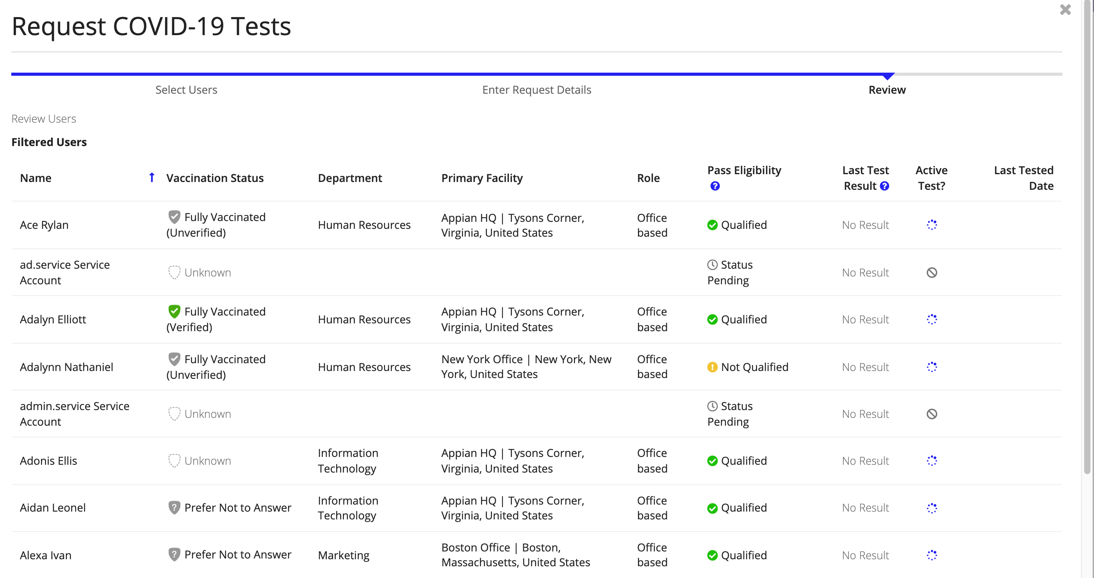Click admin.service Service Account's unknown shield icon

pyautogui.click(x=174, y=414)
